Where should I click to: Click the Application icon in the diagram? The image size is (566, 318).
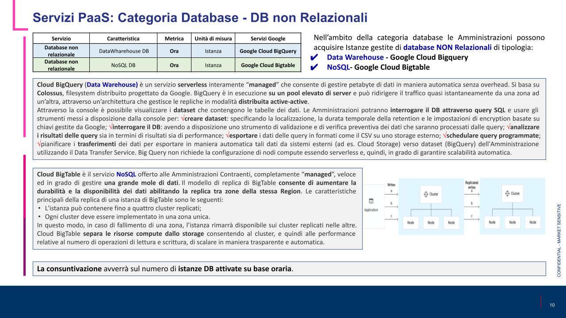[x=371, y=201]
